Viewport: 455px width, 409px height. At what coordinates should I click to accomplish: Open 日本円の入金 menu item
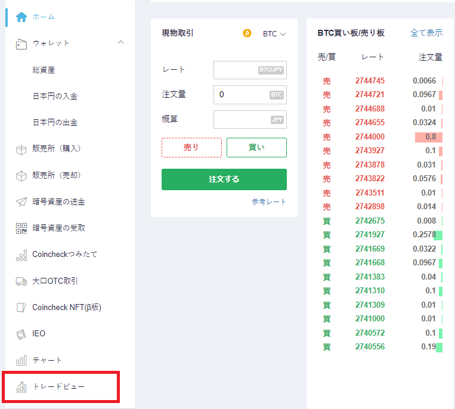pyautogui.click(x=55, y=96)
